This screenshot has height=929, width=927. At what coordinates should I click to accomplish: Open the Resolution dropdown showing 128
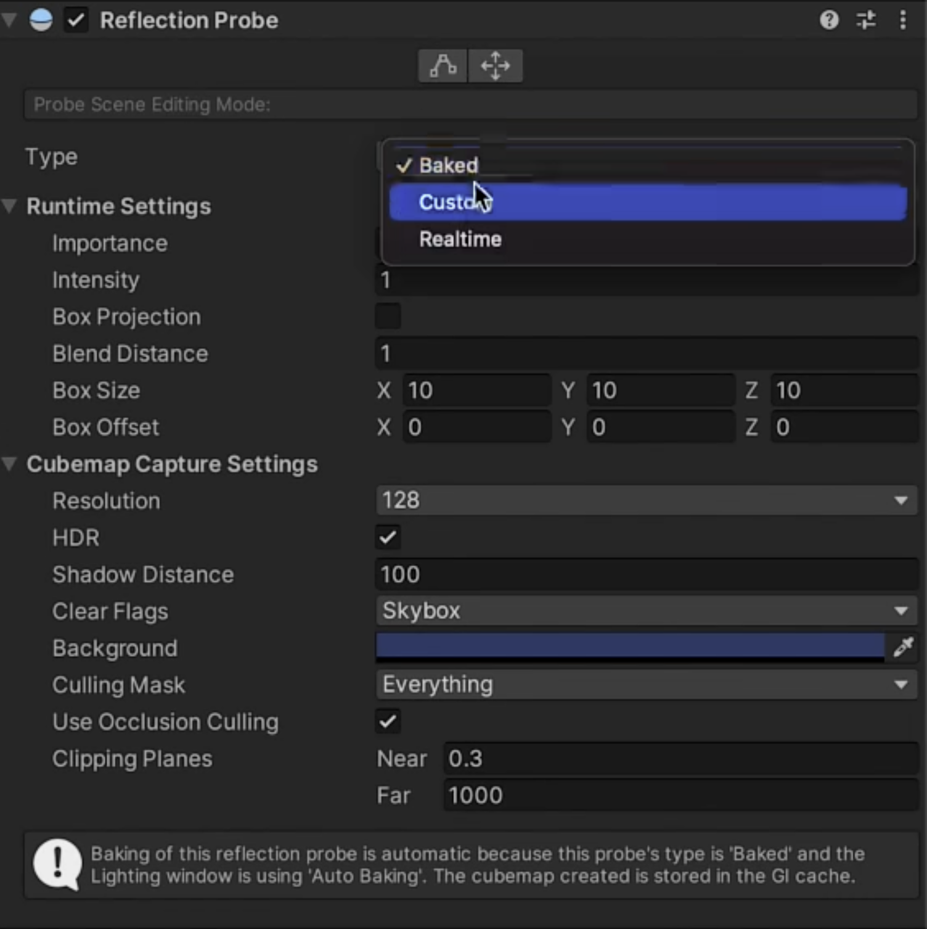[x=646, y=500]
